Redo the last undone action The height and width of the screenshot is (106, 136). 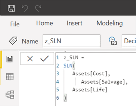click(38, 8)
